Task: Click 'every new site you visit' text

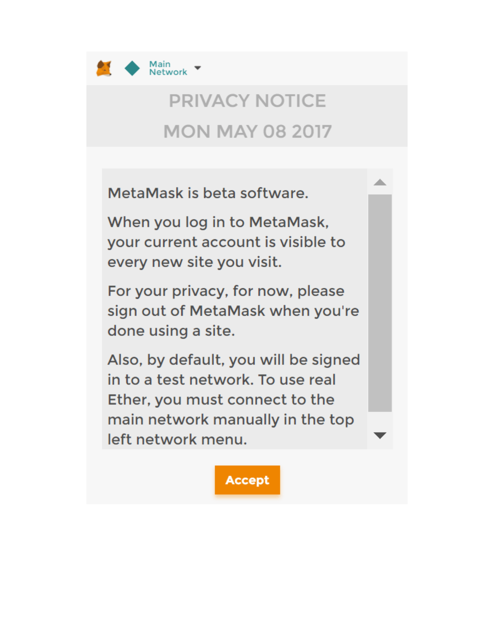Action: pos(194,262)
